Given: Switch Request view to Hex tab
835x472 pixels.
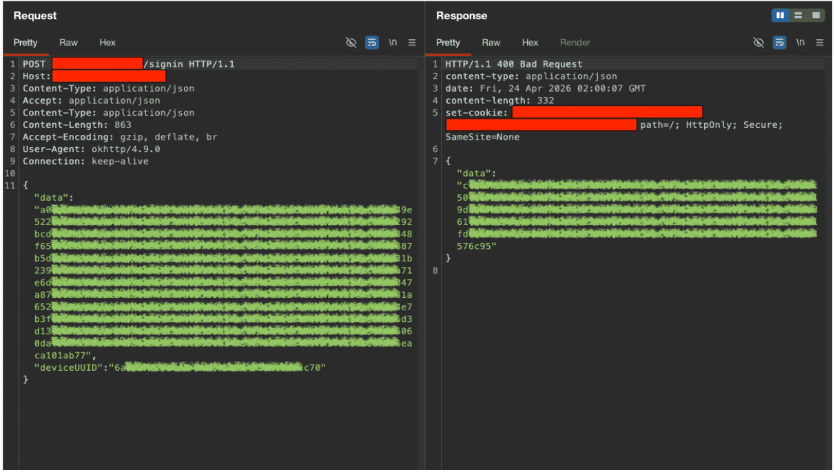Looking at the screenshot, I should coord(107,43).
